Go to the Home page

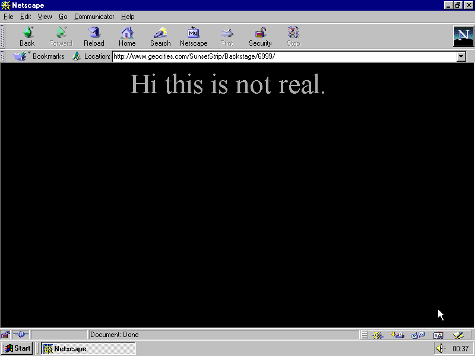(x=127, y=36)
